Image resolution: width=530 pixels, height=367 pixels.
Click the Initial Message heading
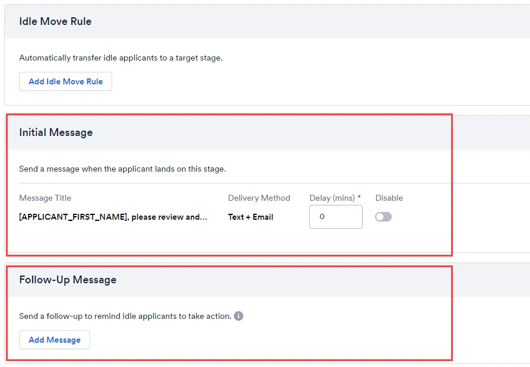point(56,132)
